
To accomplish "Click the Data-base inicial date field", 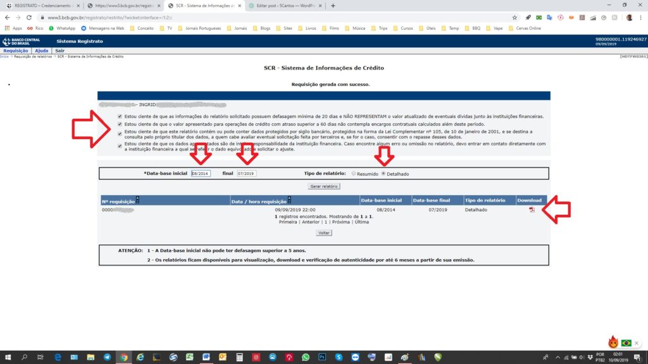I will pos(201,174).
